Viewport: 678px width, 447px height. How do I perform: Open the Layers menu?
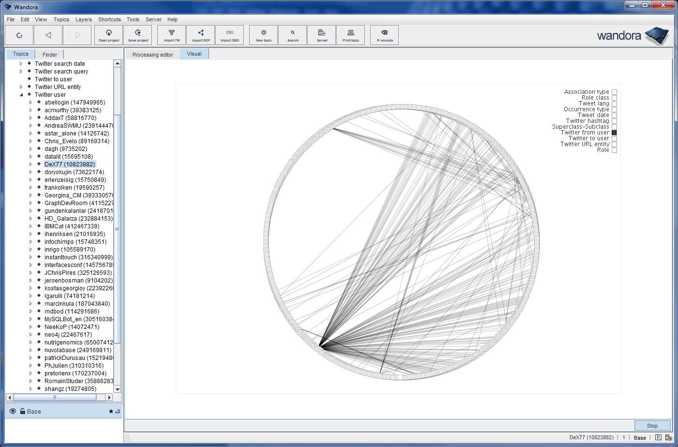tap(83, 19)
